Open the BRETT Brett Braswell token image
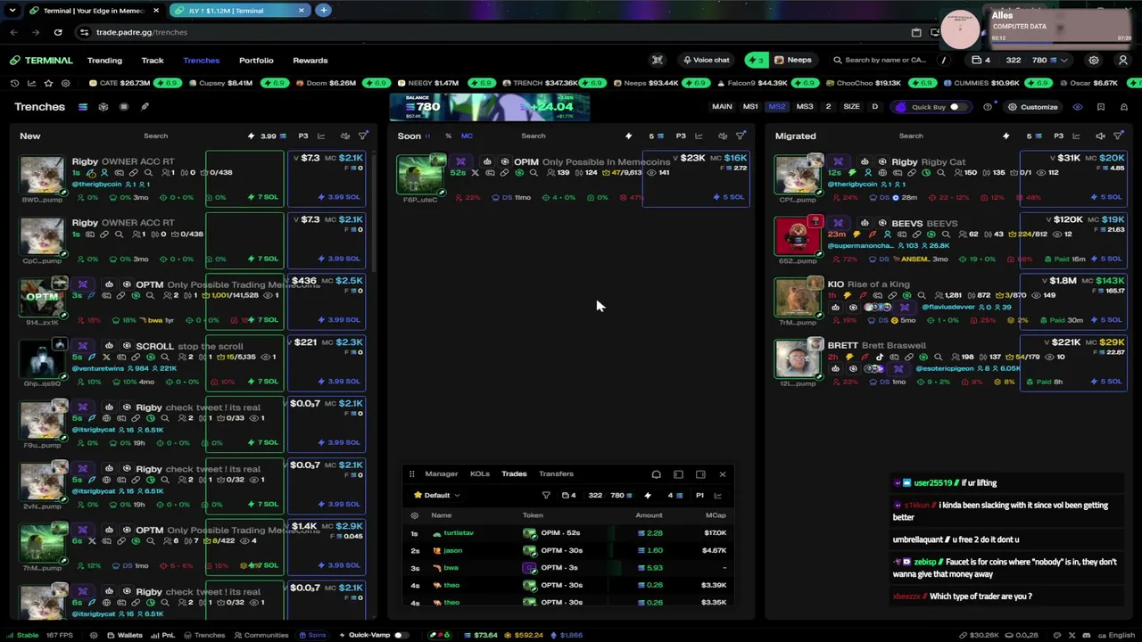This screenshot has height=642, width=1142. coord(797,359)
